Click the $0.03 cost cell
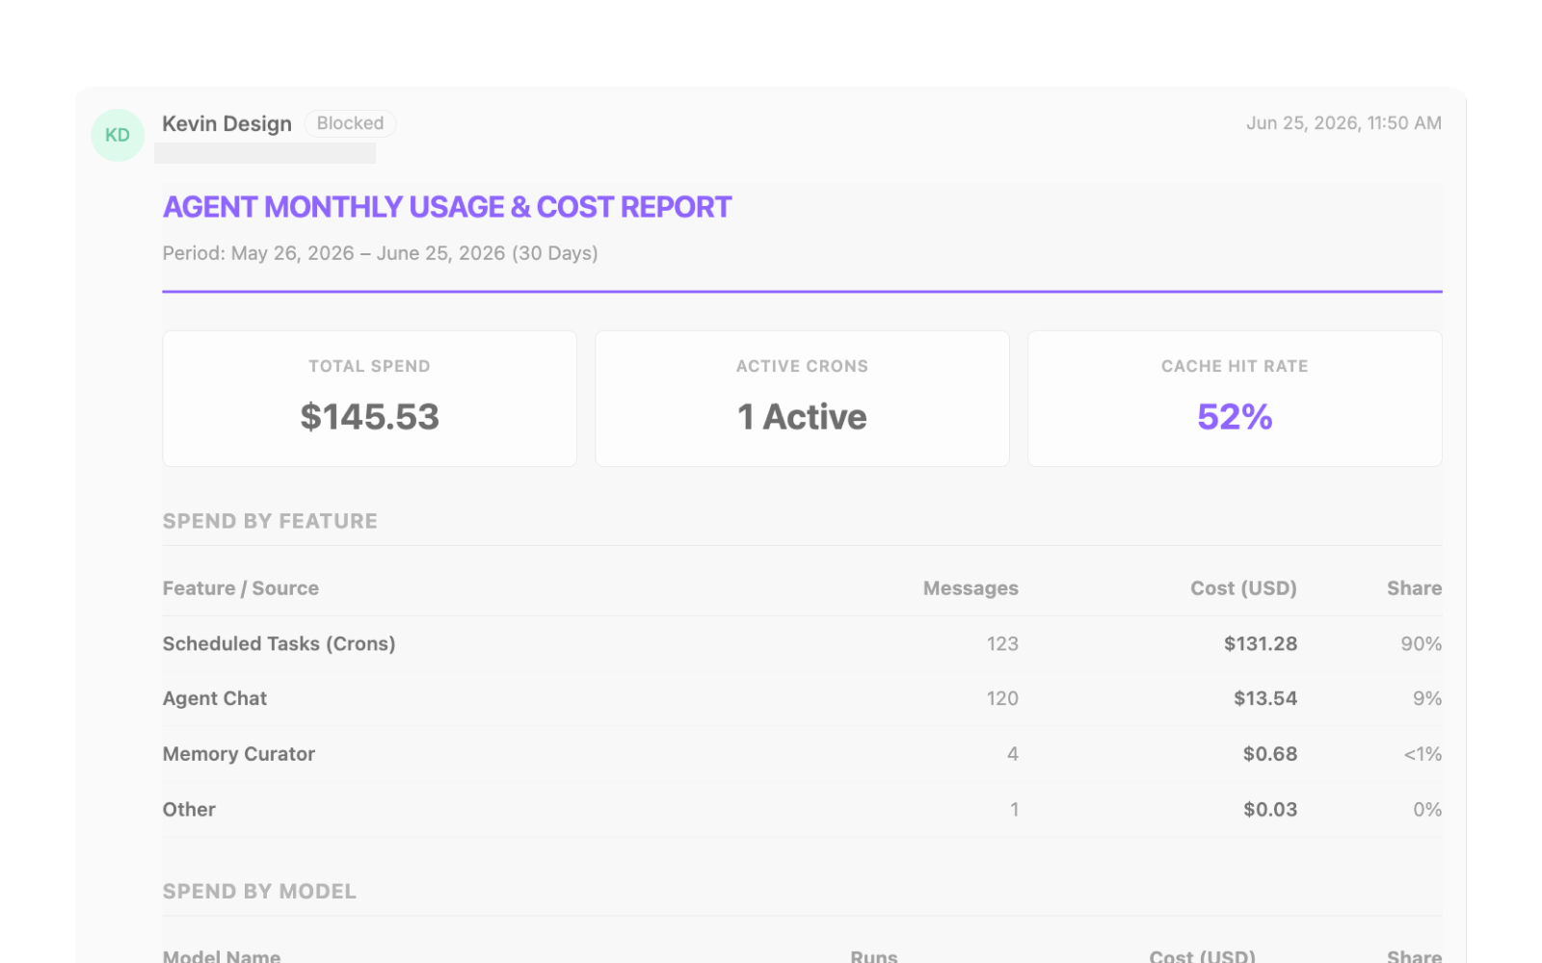The image size is (1542, 963). coord(1269,810)
